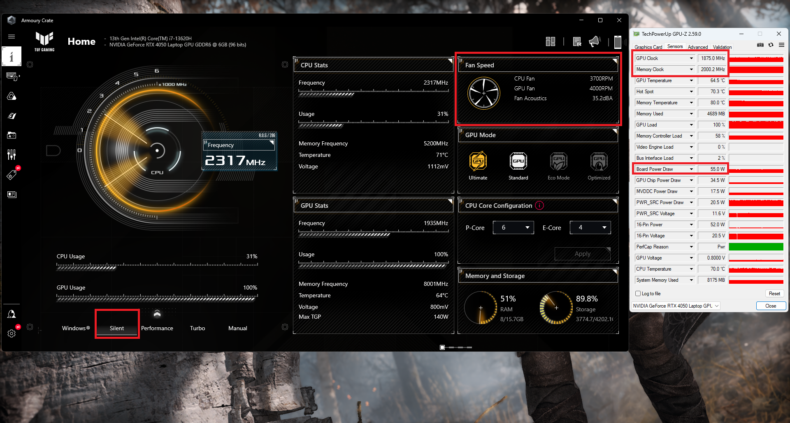This screenshot has width=790, height=423.
Task: Select Eco Mode GPU icon
Action: click(558, 161)
